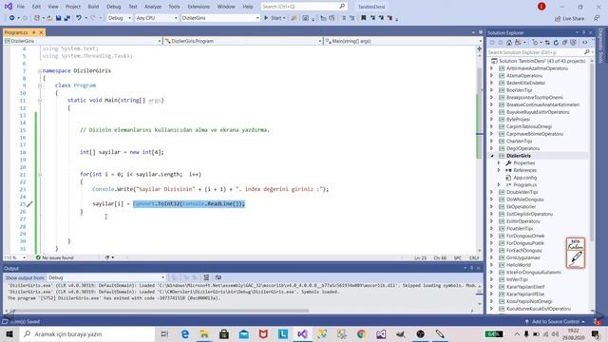Collapse the DizilerGiris project node

(492, 156)
